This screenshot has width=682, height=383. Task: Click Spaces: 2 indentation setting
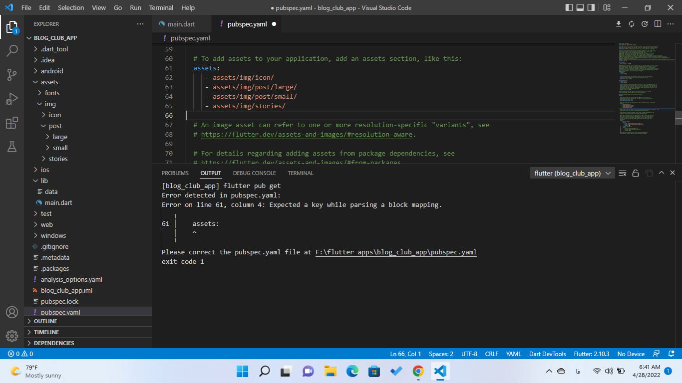(x=441, y=354)
